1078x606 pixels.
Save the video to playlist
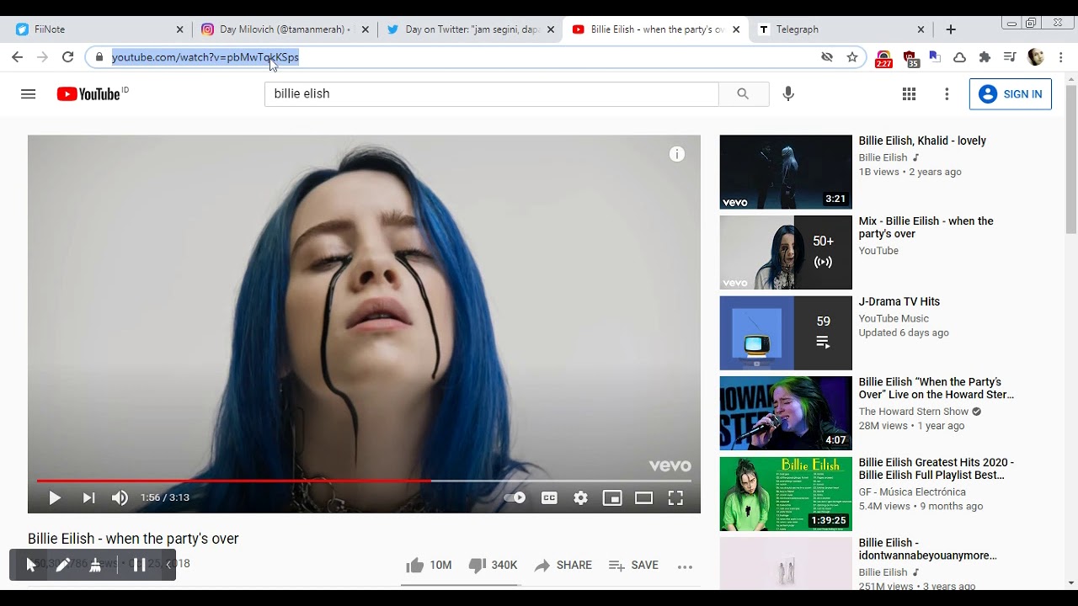633,565
